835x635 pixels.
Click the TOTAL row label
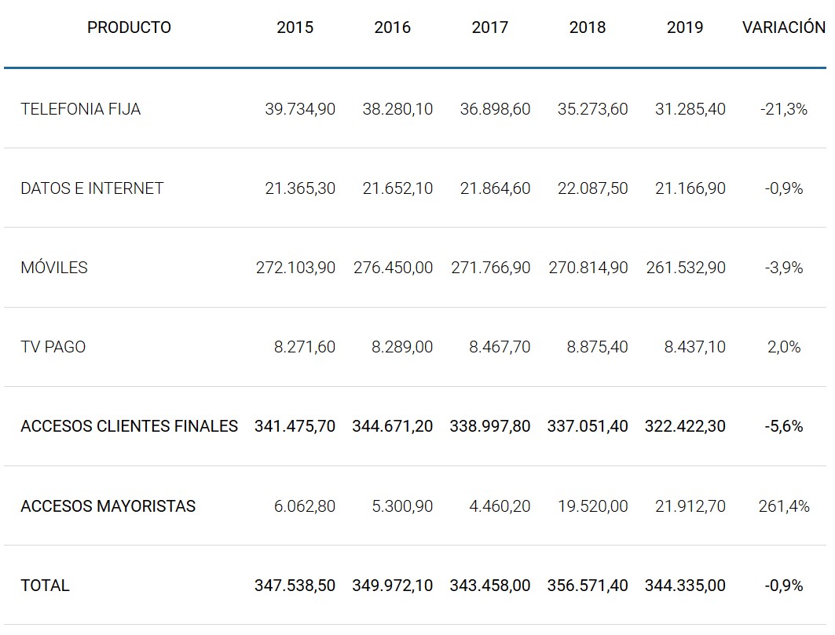[x=45, y=586]
